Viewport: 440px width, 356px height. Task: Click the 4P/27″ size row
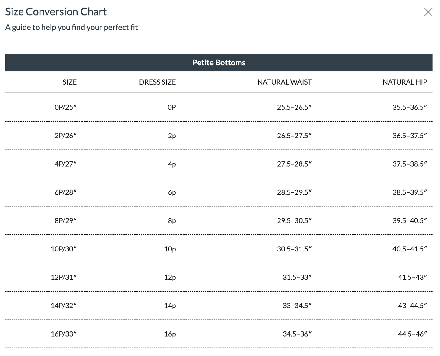click(x=65, y=164)
